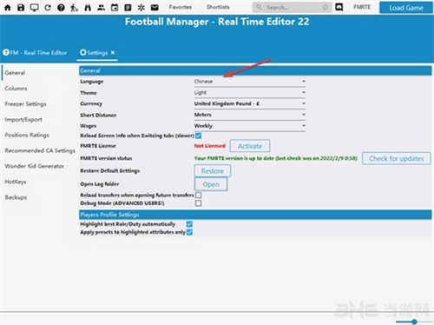Toggle Reload Screen Info when Switching tabs checkbox
The height and width of the screenshot is (325, 434).
tap(198, 136)
